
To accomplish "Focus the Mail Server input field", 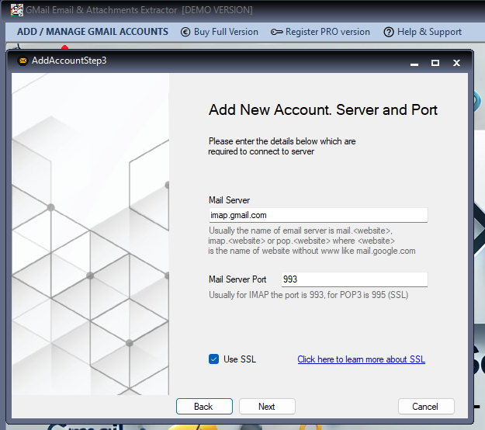I will pos(318,215).
